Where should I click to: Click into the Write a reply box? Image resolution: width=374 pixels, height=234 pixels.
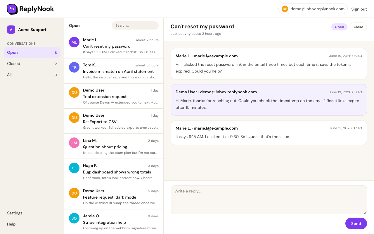(x=269, y=200)
